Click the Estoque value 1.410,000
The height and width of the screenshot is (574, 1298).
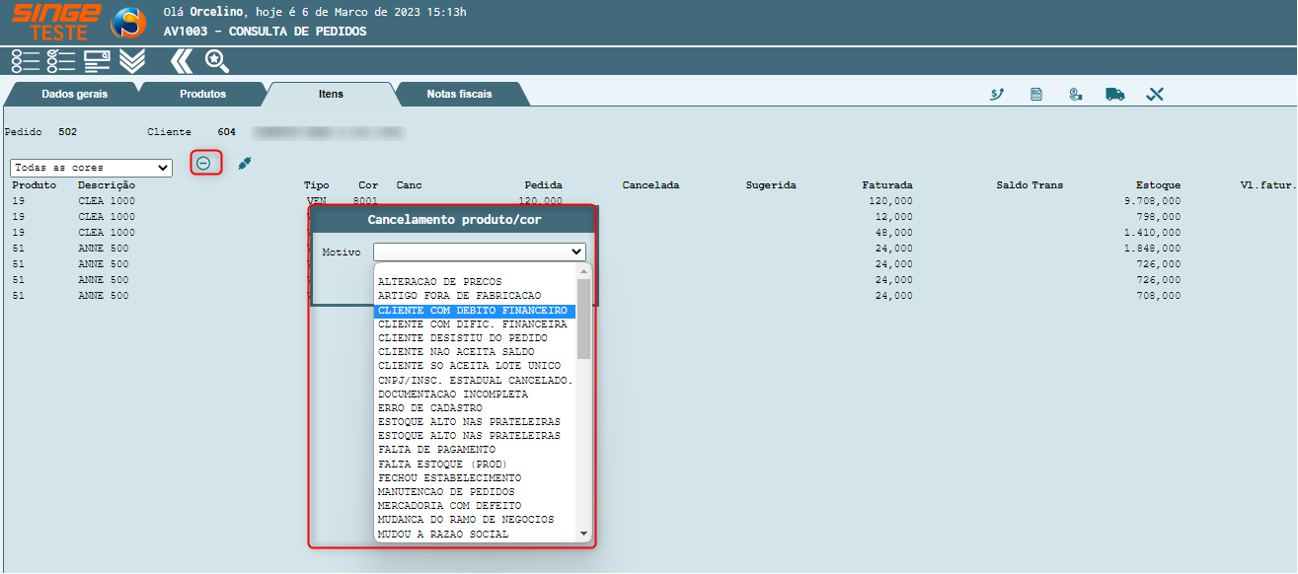[x=1152, y=233]
